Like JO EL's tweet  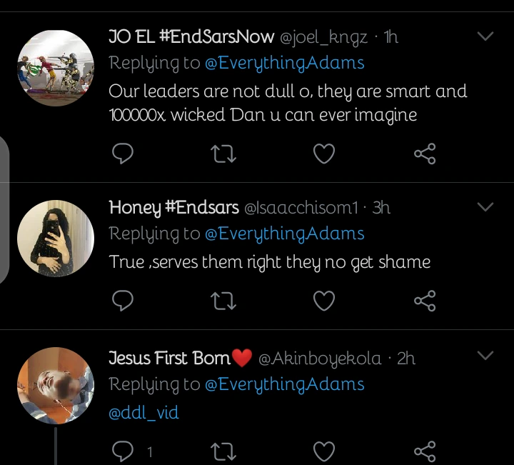click(324, 153)
